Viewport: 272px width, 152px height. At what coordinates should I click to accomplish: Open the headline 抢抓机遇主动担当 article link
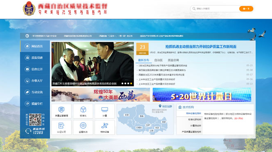[x=201, y=47]
